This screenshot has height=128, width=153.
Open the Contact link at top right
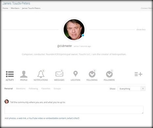pyautogui.click(x=146, y=8)
